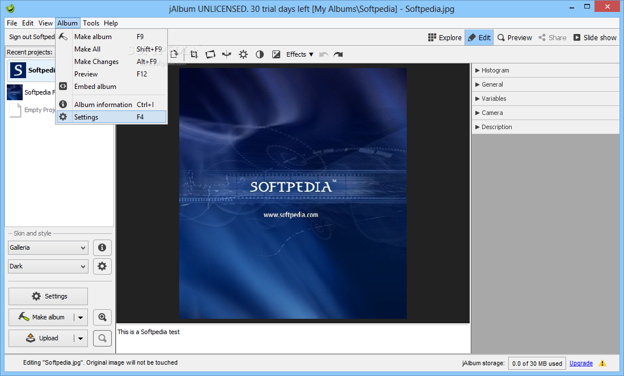
Task: Select the Empty Project entry
Action: coord(32,110)
